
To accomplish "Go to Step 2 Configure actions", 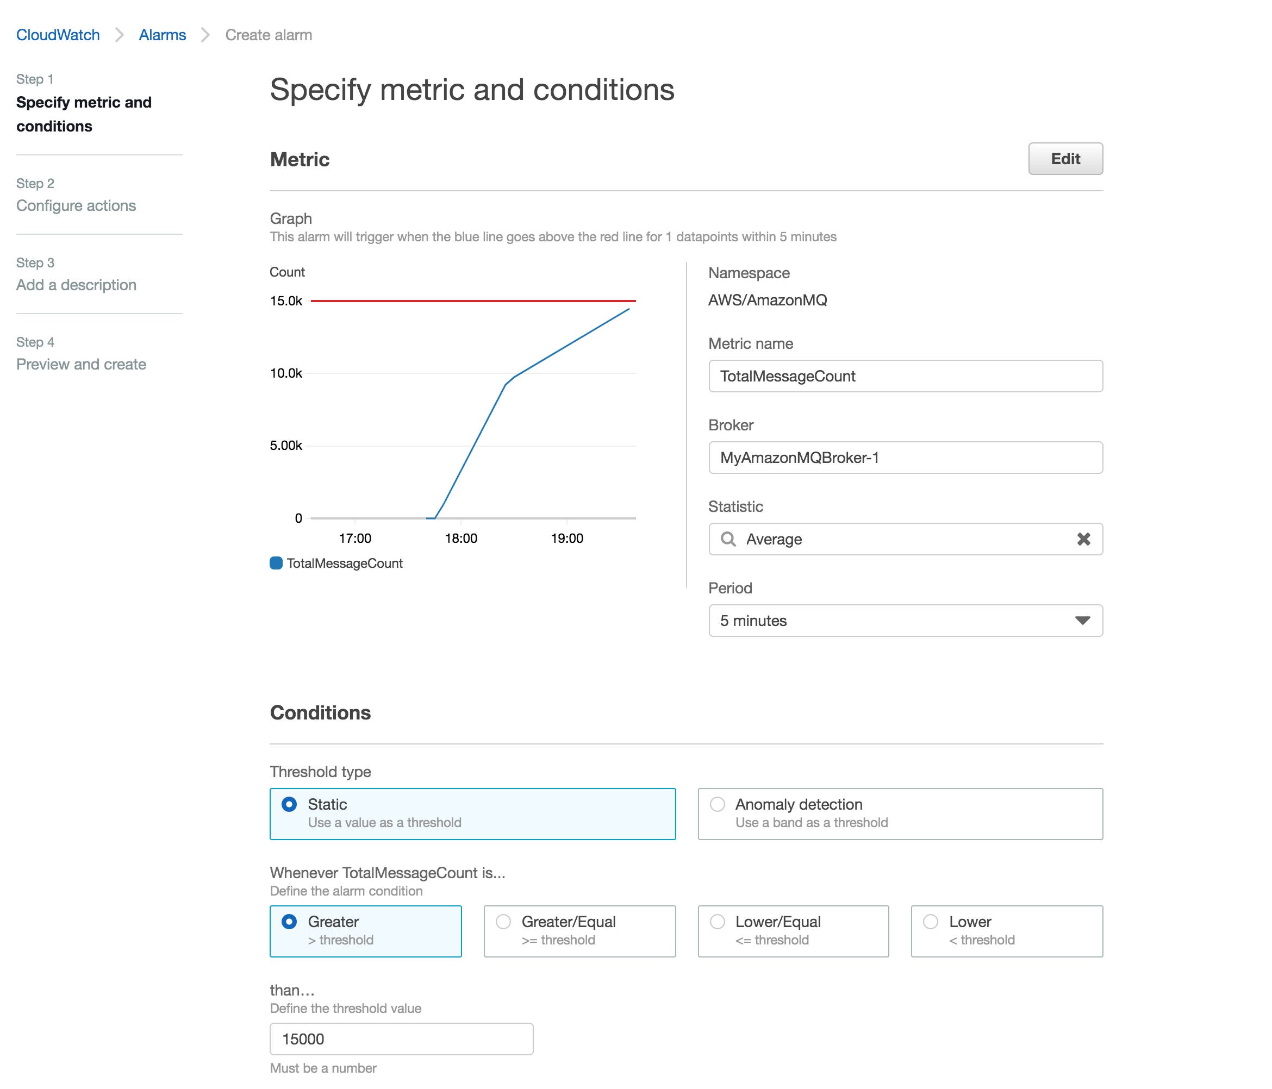I will [76, 205].
